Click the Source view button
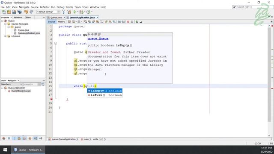Screen dimensions: 274x154 51,22
